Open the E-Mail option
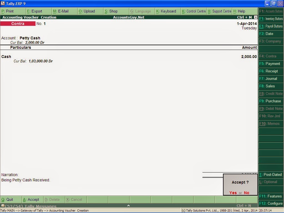 coord(64,11)
